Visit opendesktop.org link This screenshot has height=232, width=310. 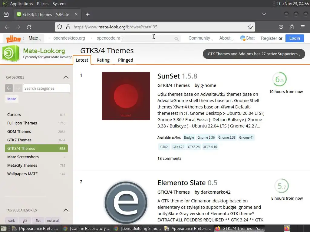(x=69, y=38)
